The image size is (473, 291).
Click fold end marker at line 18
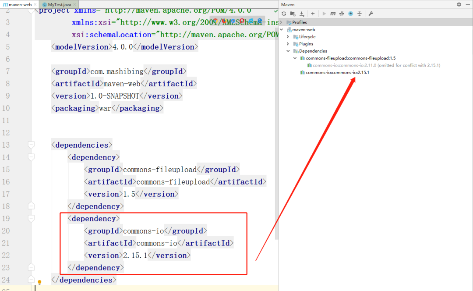coord(31,206)
